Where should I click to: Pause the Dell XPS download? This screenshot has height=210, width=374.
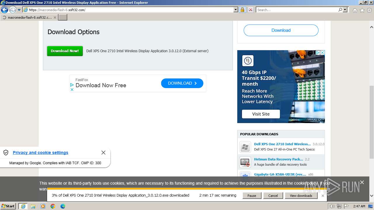coord(252,195)
